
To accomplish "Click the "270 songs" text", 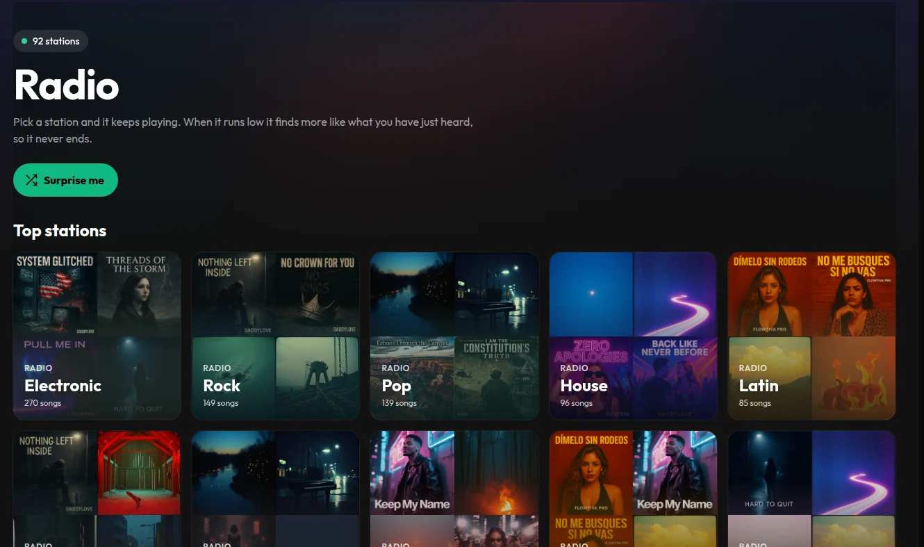I will click(x=43, y=403).
